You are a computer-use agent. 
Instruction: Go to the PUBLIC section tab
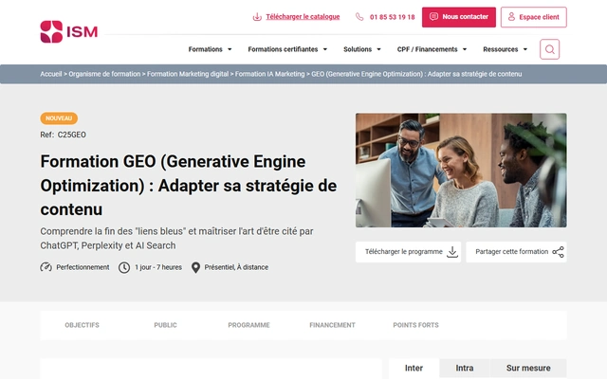click(x=165, y=325)
